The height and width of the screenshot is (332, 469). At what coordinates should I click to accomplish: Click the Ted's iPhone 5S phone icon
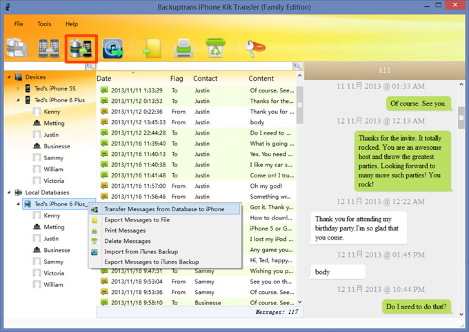click(x=28, y=88)
